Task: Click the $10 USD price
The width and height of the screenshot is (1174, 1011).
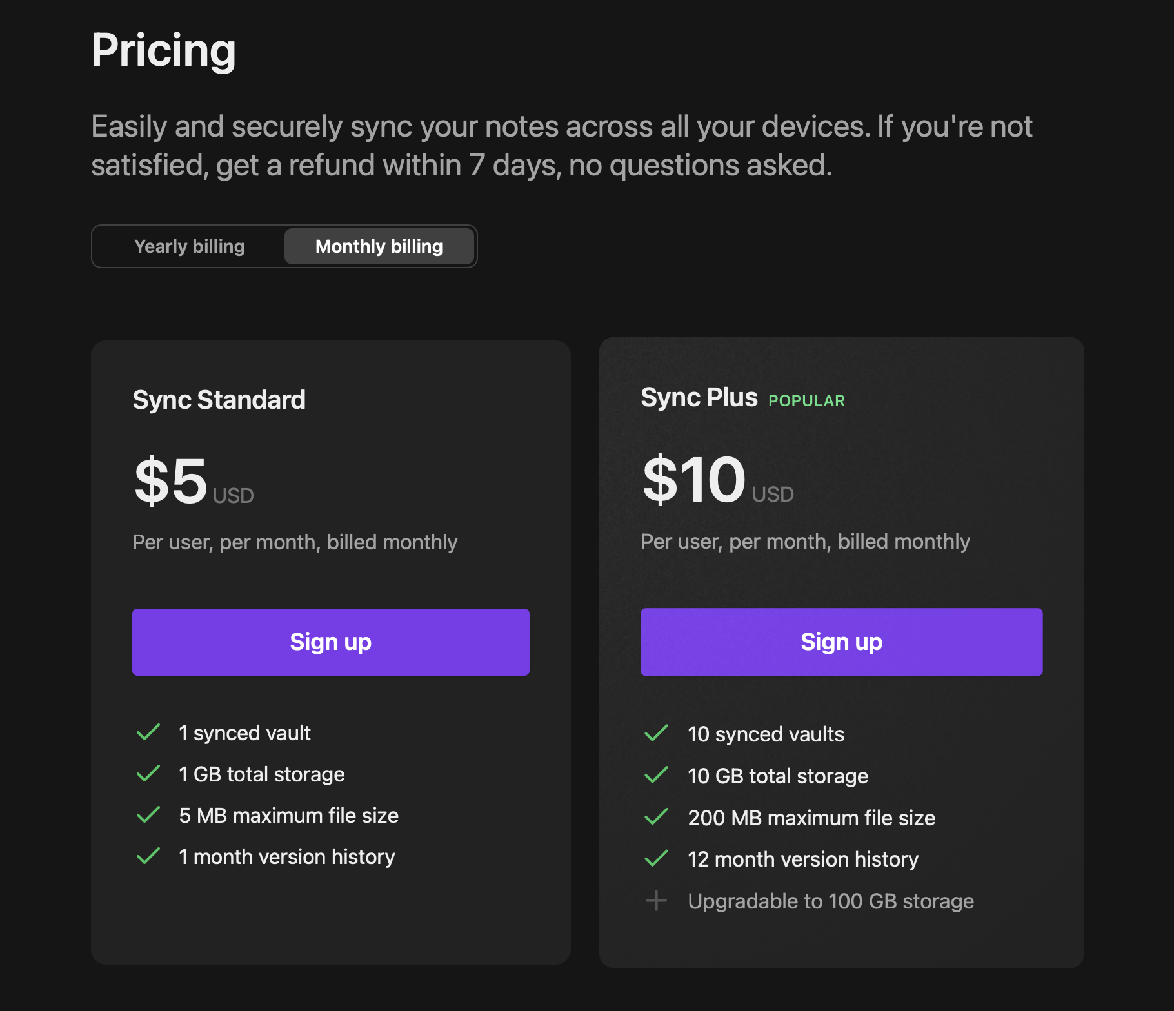Action: tap(717, 480)
